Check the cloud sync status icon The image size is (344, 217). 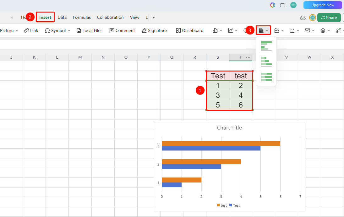(x=303, y=18)
